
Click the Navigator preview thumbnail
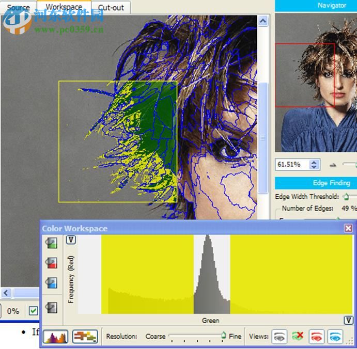point(316,83)
